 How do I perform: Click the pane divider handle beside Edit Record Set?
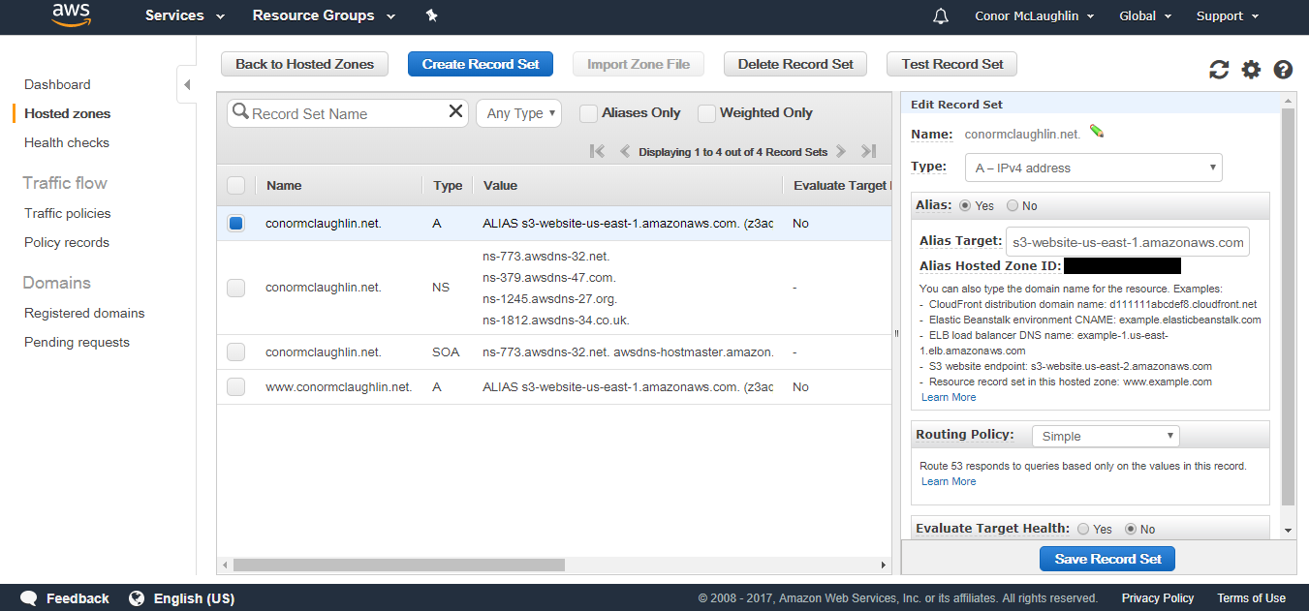click(x=895, y=334)
